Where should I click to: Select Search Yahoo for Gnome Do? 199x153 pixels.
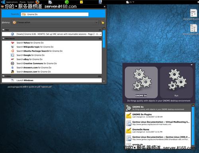click(52, 43)
